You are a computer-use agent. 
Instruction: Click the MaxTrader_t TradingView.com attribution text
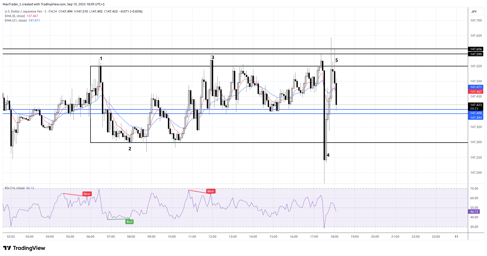pyautogui.click(x=53, y=4)
